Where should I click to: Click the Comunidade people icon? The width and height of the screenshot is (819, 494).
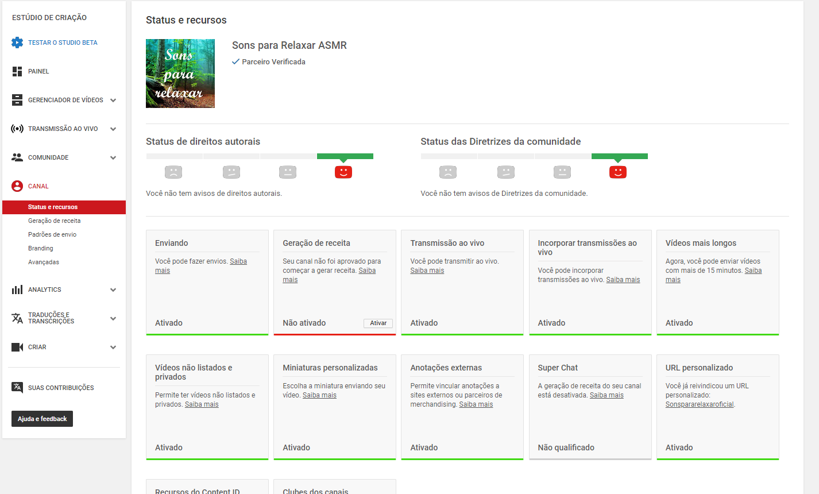[17, 157]
